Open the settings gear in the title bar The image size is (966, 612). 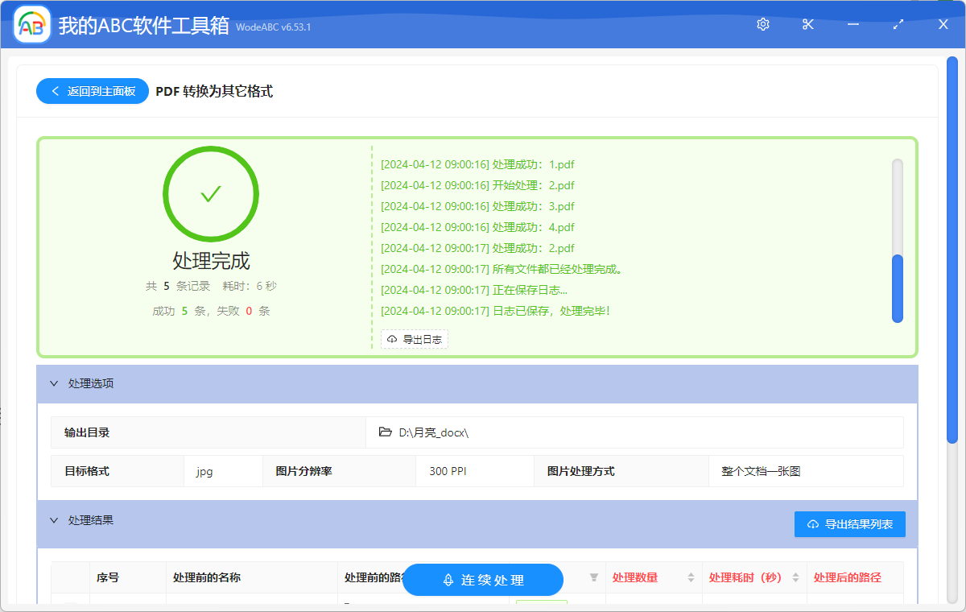pyautogui.click(x=762, y=24)
